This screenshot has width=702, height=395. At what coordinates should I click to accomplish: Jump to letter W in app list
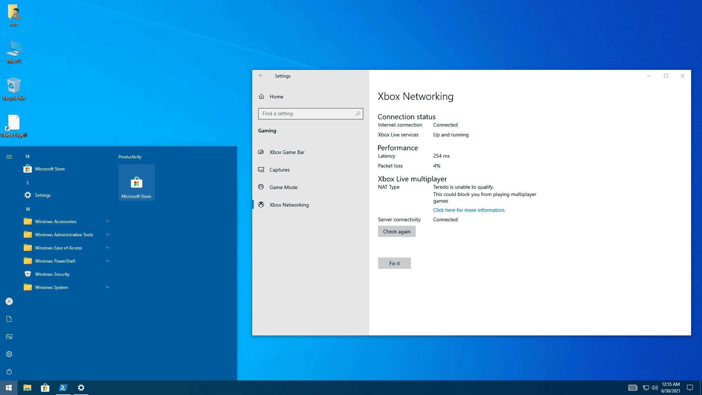[28, 209]
